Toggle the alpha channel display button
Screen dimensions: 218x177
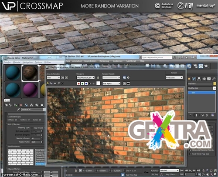pos(90,83)
